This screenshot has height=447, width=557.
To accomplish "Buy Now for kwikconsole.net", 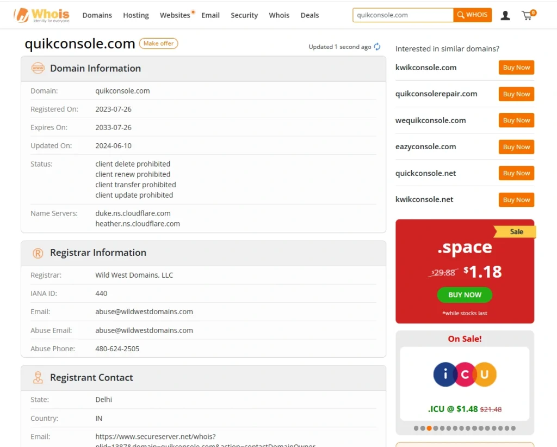I will pos(516,199).
